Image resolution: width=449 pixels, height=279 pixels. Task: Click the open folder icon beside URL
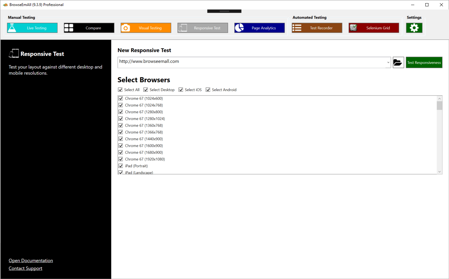click(x=398, y=62)
